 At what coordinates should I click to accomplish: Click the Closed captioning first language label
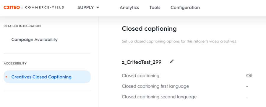click(x=155, y=86)
